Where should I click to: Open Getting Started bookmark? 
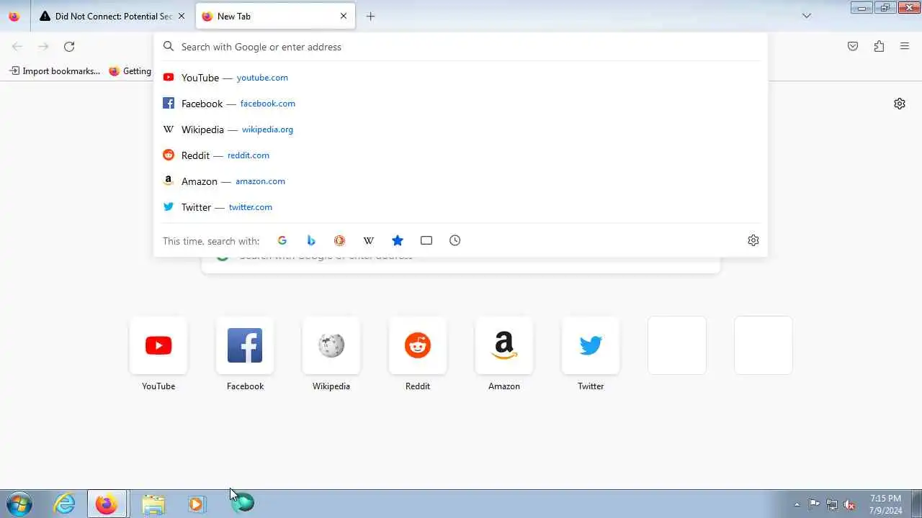click(x=130, y=71)
